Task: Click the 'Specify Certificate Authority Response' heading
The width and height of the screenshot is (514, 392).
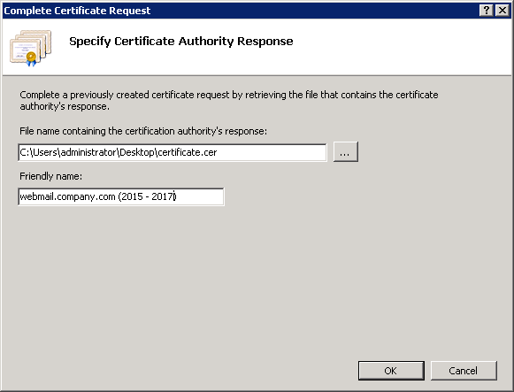Action: point(181,42)
